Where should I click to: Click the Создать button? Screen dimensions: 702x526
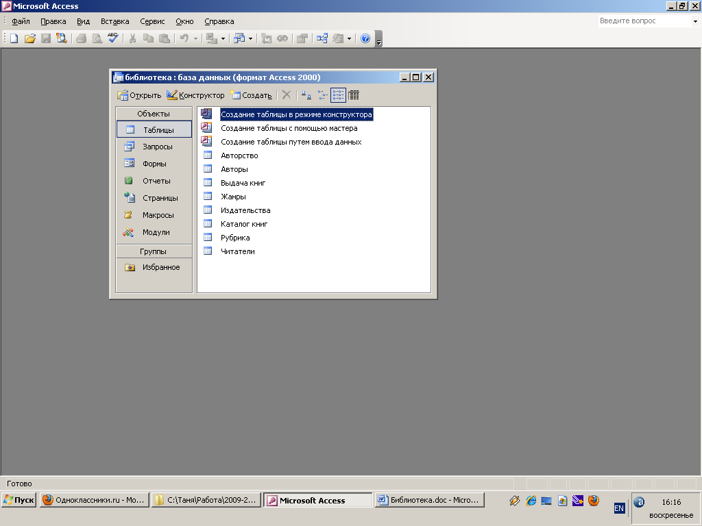251,95
